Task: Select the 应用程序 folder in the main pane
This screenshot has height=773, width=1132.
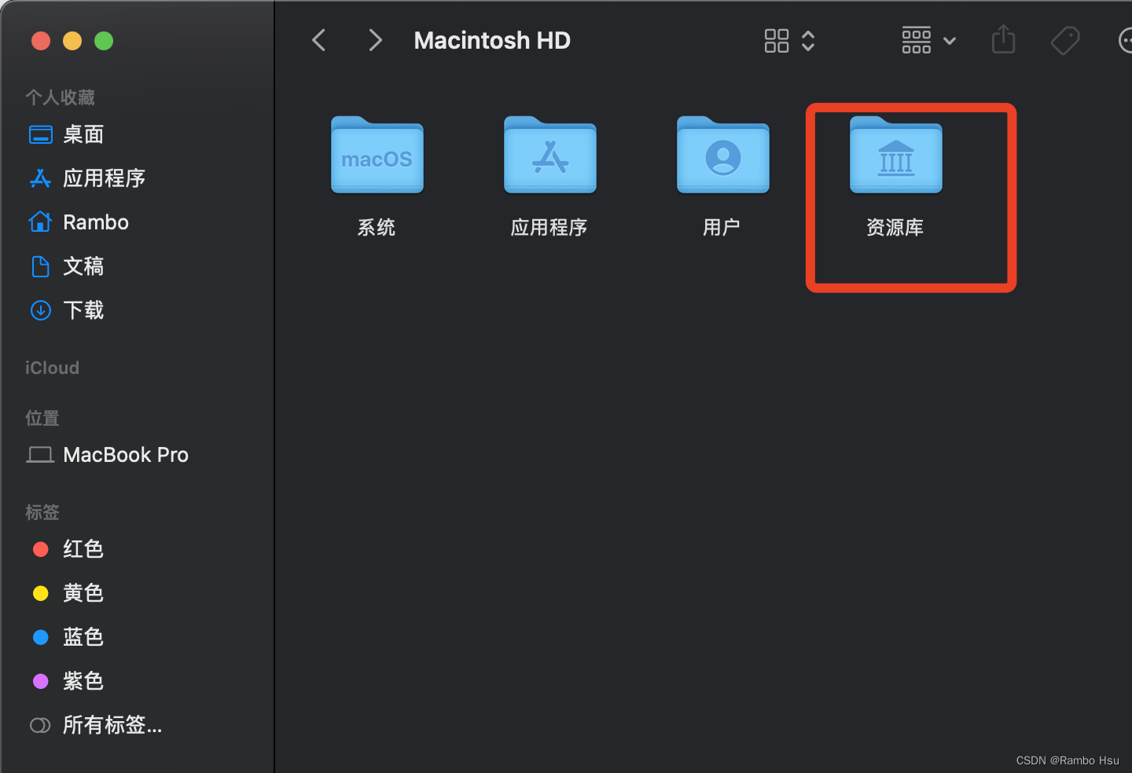Action: pos(550,155)
